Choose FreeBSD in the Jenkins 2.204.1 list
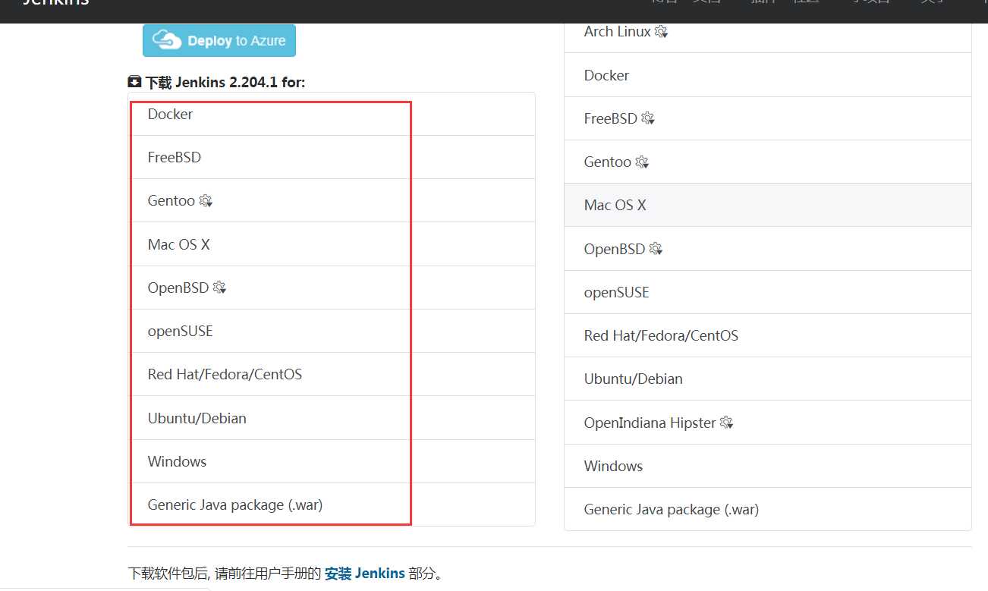Image resolution: width=988 pixels, height=591 pixels. coord(332,157)
